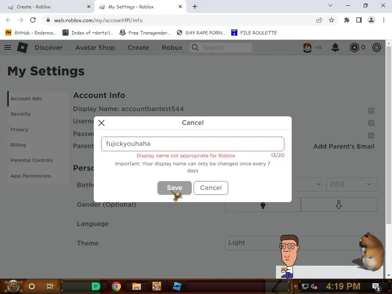Viewport: 392px width, 294px height.
Task: Open the tab search chevron
Action: click(x=330, y=5)
